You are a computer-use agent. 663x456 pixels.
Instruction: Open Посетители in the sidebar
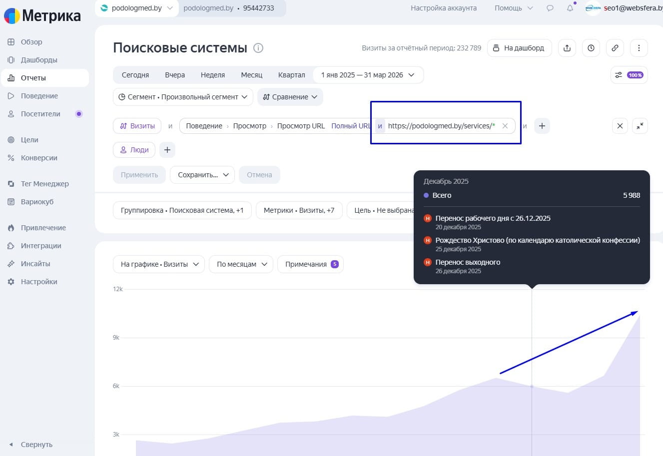click(40, 114)
